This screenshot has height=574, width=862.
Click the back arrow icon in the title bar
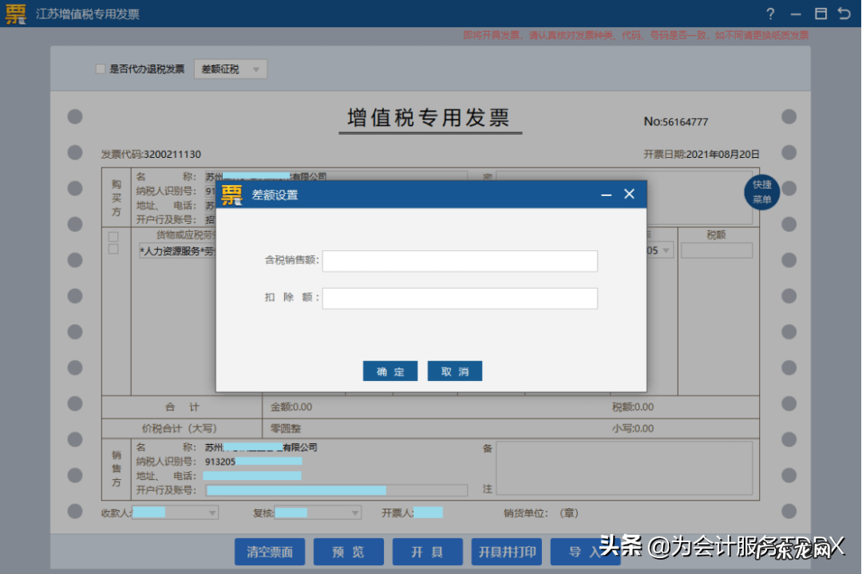844,14
